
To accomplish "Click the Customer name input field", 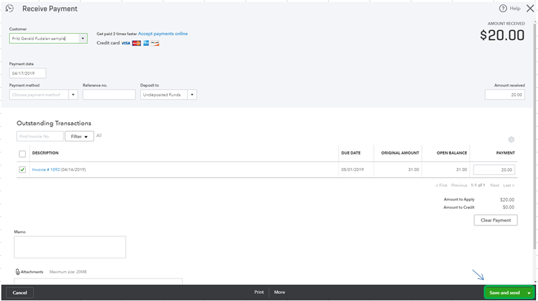I will click(44, 39).
